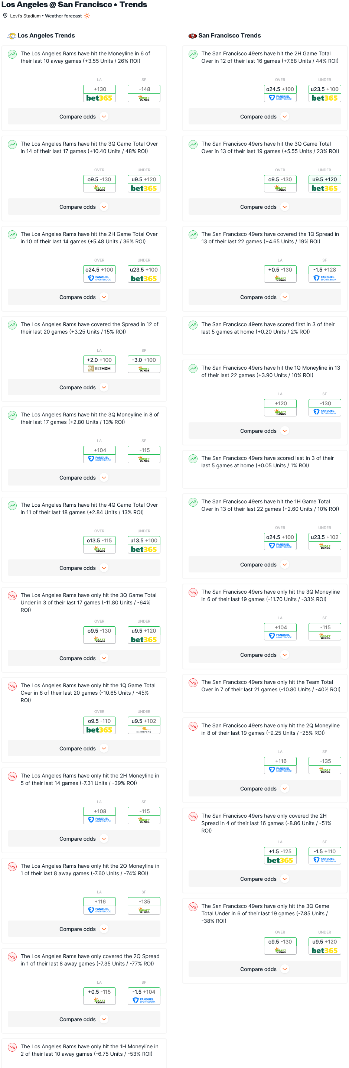Select DraftKings -148 SF moneyline odds
Screen dimensions: 349x1068
(x=144, y=93)
